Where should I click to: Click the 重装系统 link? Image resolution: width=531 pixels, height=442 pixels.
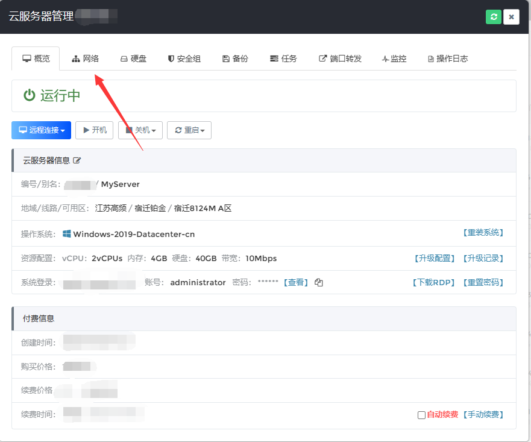pyautogui.click(x=483, y=233)
